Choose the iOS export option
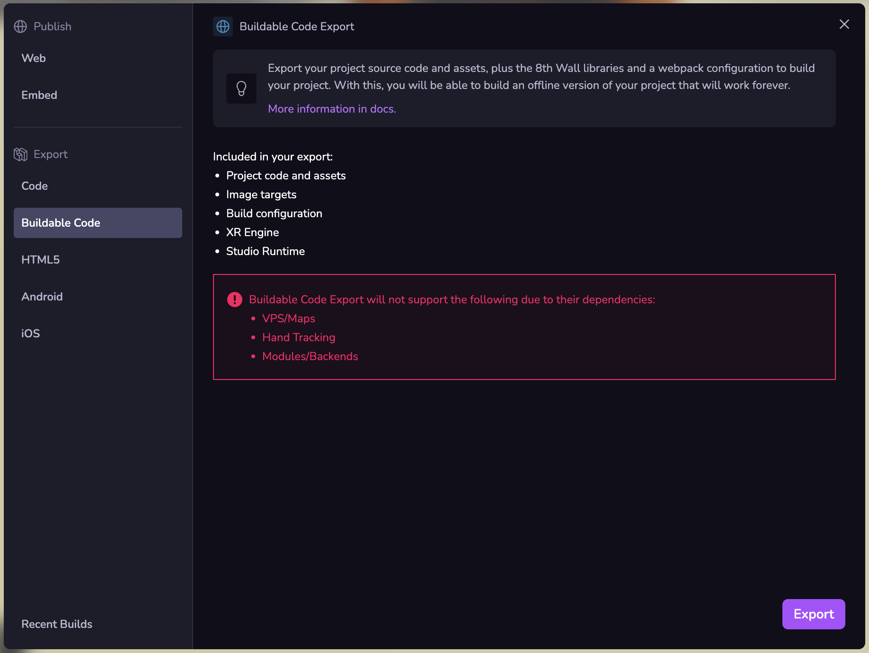Screen dimensions: 869x653 click(31, 334)
